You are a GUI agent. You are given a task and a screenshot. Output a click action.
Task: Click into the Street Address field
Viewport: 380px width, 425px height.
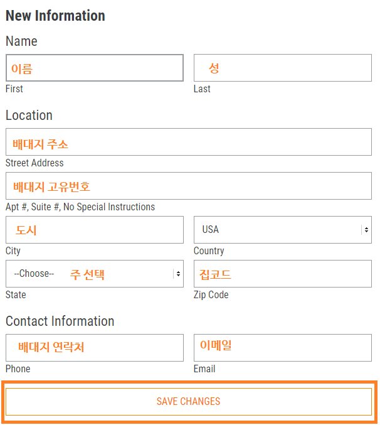[x=189, y=142]
